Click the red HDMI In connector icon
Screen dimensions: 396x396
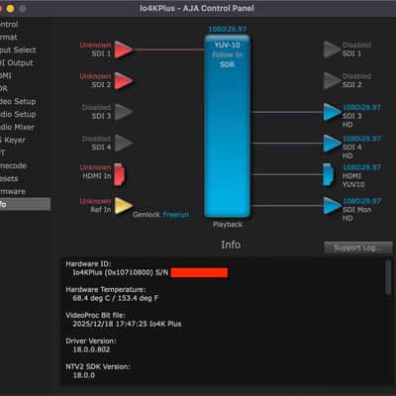tap(119, 174)
